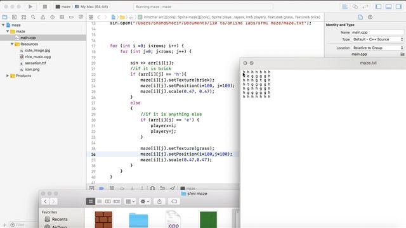This screenshot has height=228, width=406.
Task: Open the related items grid menu
Action: click(91, 17)
